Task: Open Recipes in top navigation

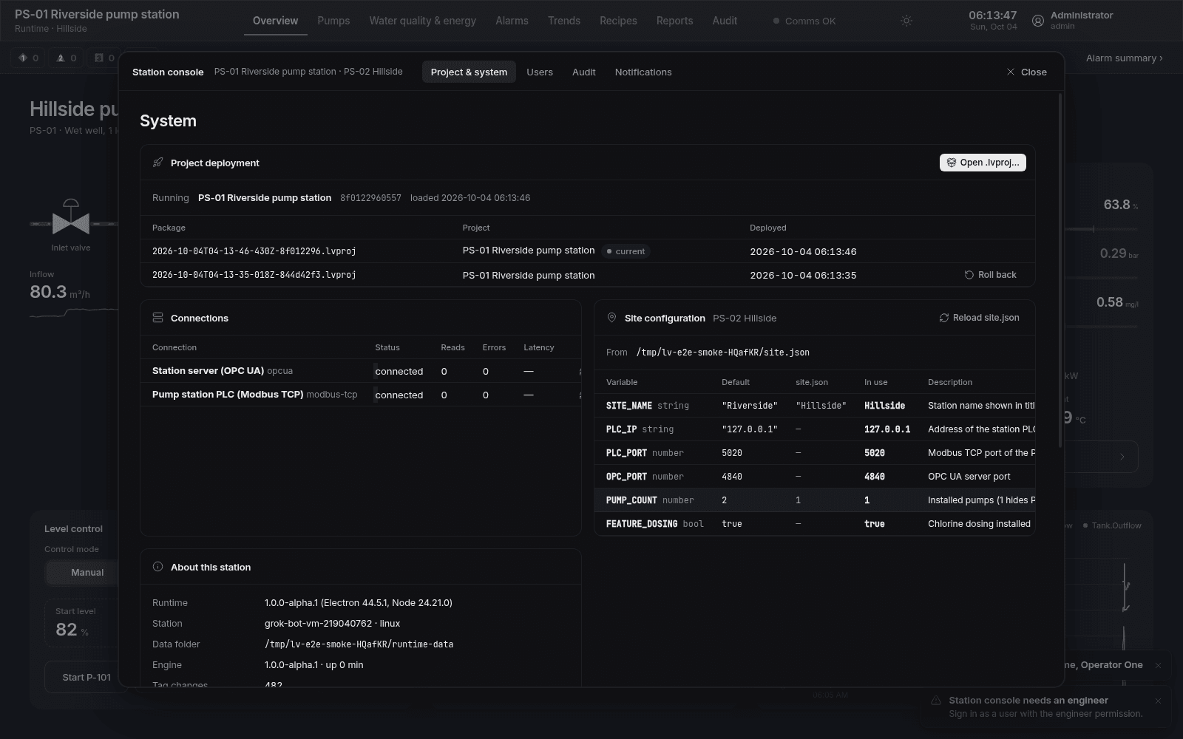Action: point(618,21)
